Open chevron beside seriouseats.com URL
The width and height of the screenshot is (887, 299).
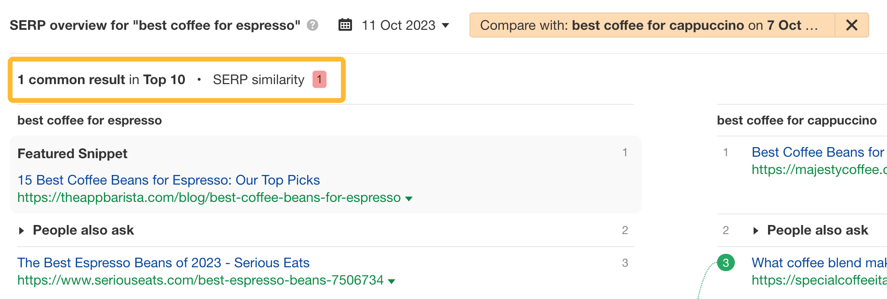coord(392,281)
